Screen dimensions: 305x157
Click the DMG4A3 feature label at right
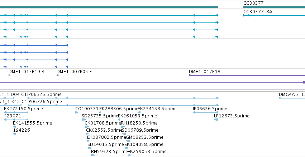click(292, 95)
